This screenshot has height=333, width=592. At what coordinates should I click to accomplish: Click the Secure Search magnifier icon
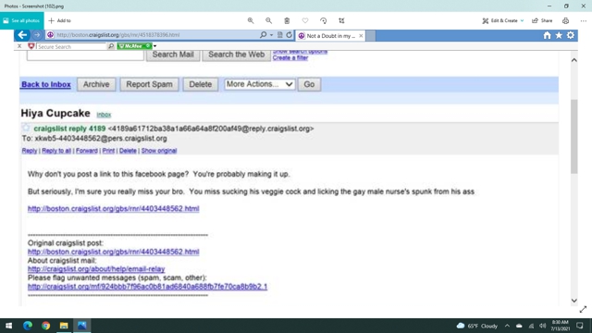click(x=111, y=46)
